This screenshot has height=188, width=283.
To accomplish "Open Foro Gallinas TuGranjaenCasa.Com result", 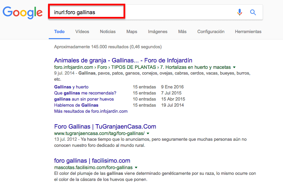I will point(105,127).
